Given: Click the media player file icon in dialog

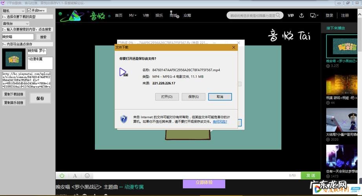Looking at the screenshot, I should (x=123, y=72).
